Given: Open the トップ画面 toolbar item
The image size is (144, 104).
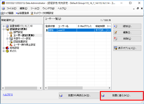Looking at the screenshot, I should click(x=7, y=13).
